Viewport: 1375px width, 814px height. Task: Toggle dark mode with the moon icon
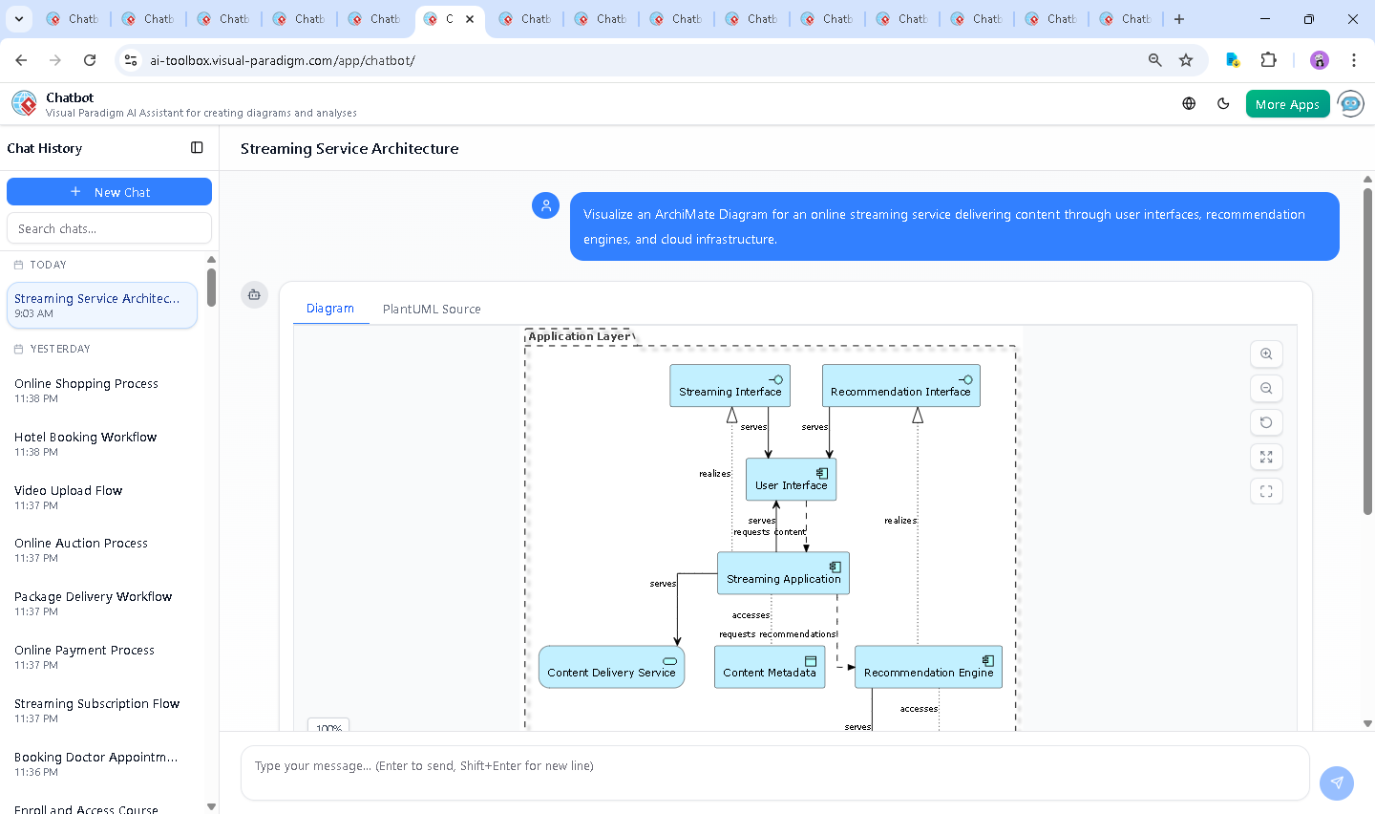[x=1223, y=103]
